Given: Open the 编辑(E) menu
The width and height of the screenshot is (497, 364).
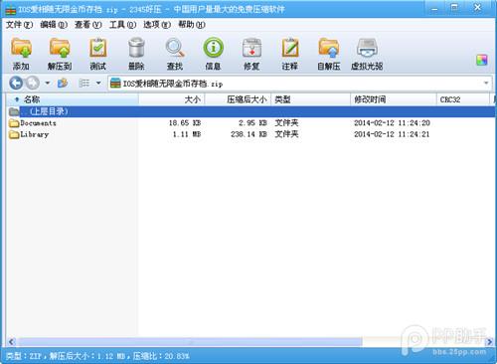Looking at the screenshot, I should [54, 25].
